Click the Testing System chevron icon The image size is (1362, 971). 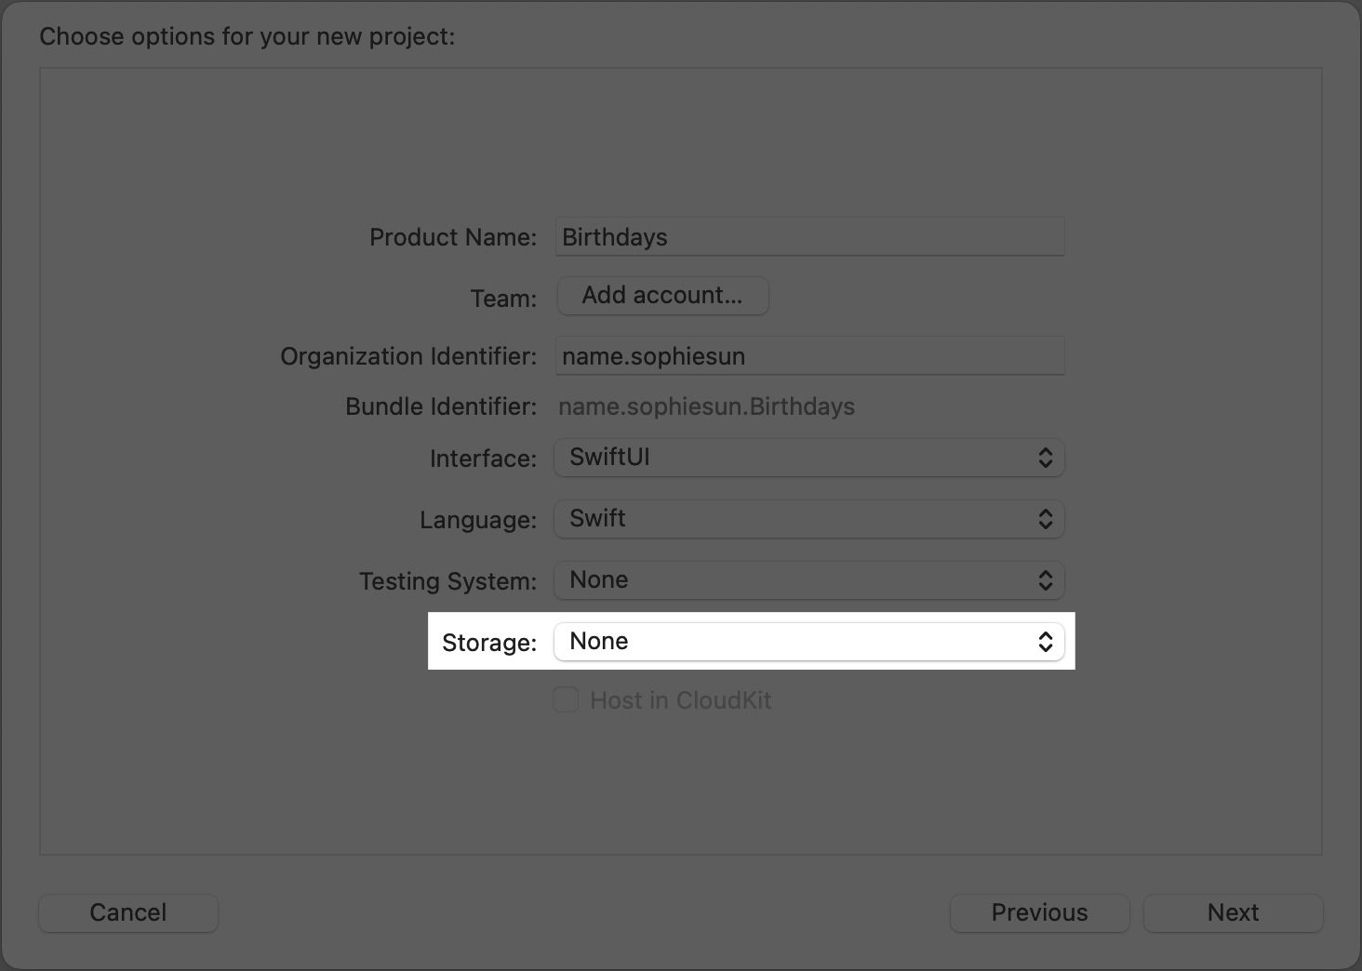click(1046, 579)
